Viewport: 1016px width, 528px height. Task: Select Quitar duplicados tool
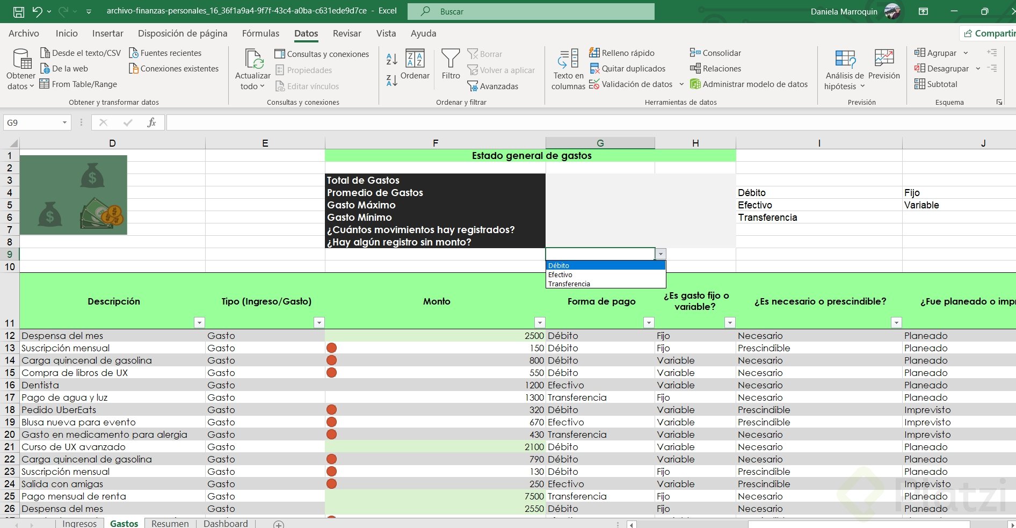click(x=627, y=69)
